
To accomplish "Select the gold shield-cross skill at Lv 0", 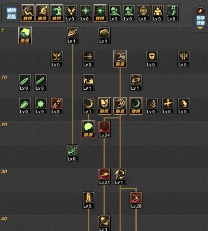I will pyautogui.click(x=152, y=59).
